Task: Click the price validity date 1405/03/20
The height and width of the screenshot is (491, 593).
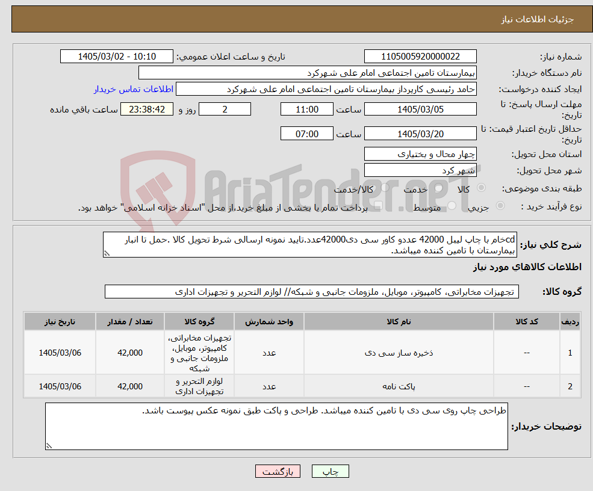Action: point(420,134)
